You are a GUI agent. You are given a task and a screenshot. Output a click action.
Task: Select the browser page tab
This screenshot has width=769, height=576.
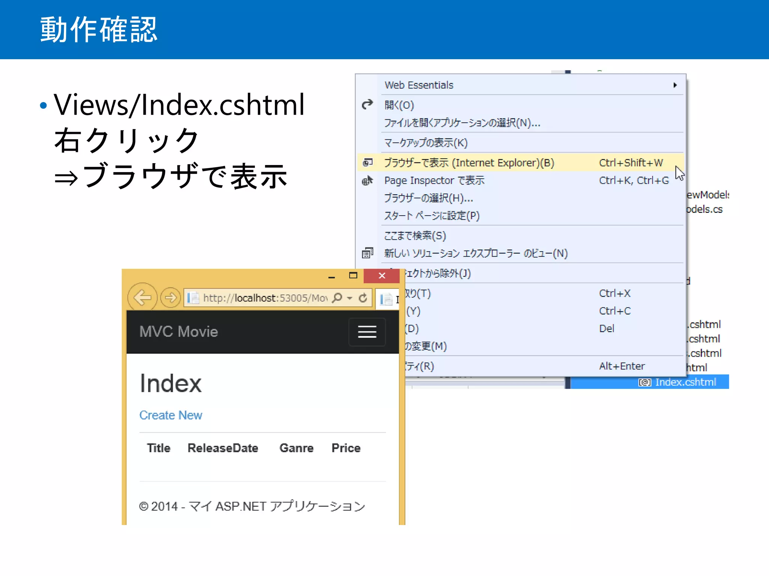pyautogui.click(x=387, y=299)
